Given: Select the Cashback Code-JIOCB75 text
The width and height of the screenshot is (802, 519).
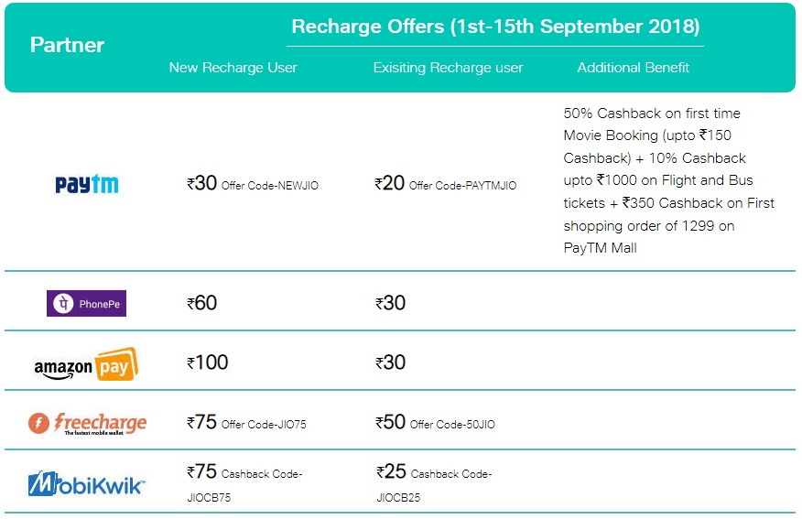Looking at the screenshot, I should click(245, 485).
